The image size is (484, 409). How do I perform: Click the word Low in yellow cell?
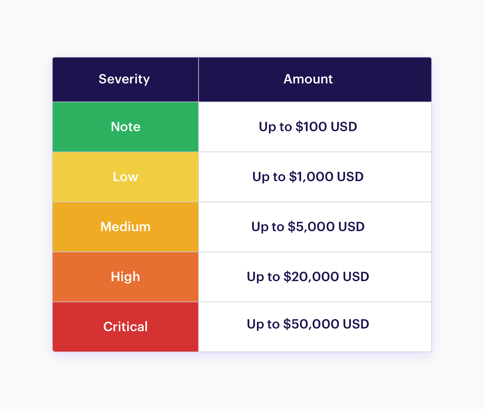[x=125, y=177]
